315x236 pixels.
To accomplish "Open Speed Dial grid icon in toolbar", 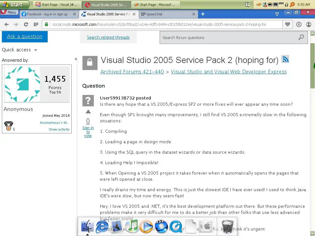I will 36,25.
